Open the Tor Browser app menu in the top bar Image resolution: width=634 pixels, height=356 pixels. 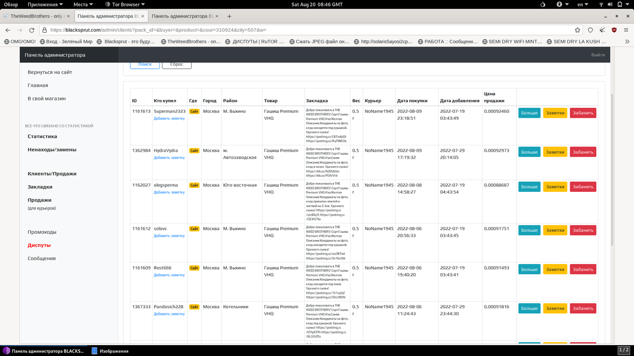tap(125, 4)
